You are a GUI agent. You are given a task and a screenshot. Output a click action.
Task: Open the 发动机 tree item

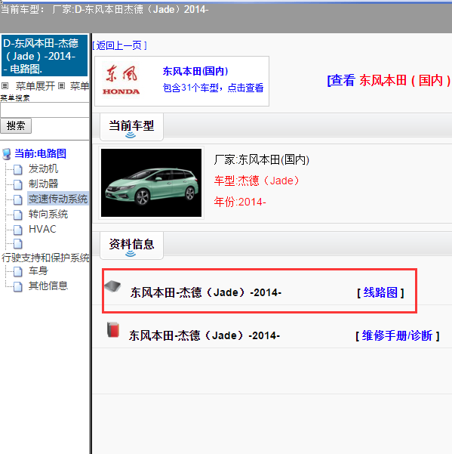click(43, 168)
